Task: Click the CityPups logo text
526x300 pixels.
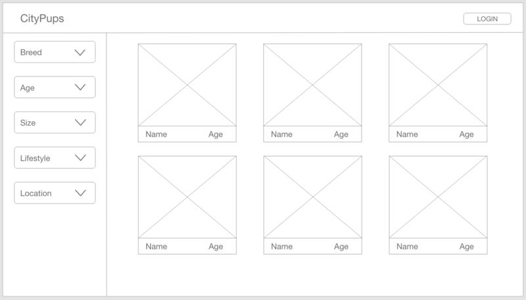Action: point(42,18)
